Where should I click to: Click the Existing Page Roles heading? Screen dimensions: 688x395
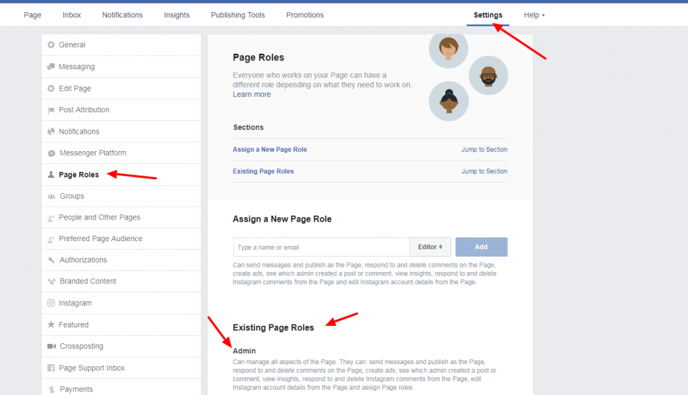click(x=273, y=328)
